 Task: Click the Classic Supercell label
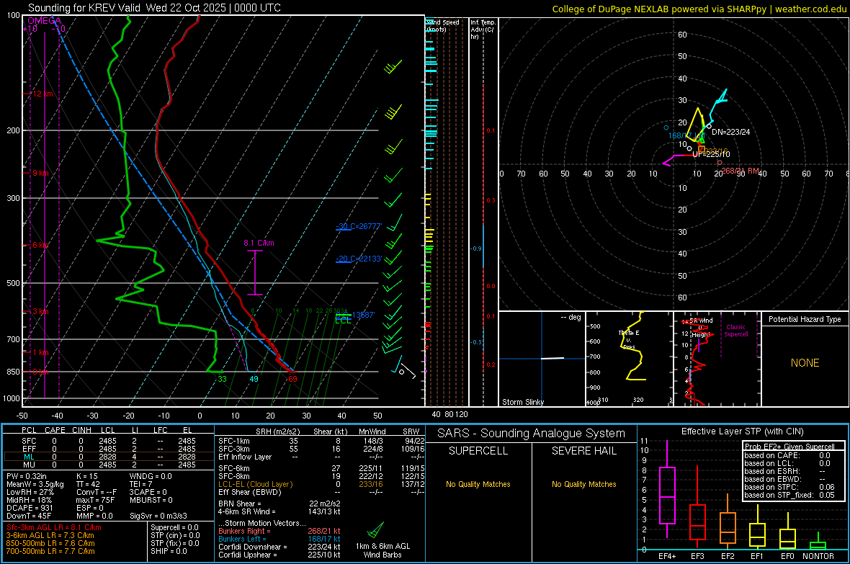(735, 331)
